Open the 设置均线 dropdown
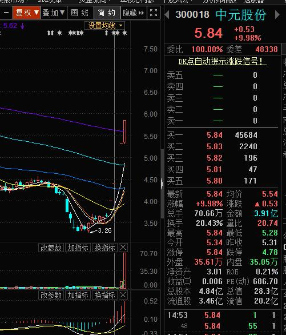The height and width of the screenshot is (335, 286). click(104, 26)
